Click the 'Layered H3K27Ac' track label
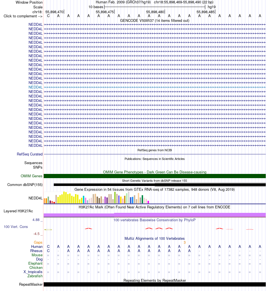The image size is (266, 291). click(x=18, y=211)
